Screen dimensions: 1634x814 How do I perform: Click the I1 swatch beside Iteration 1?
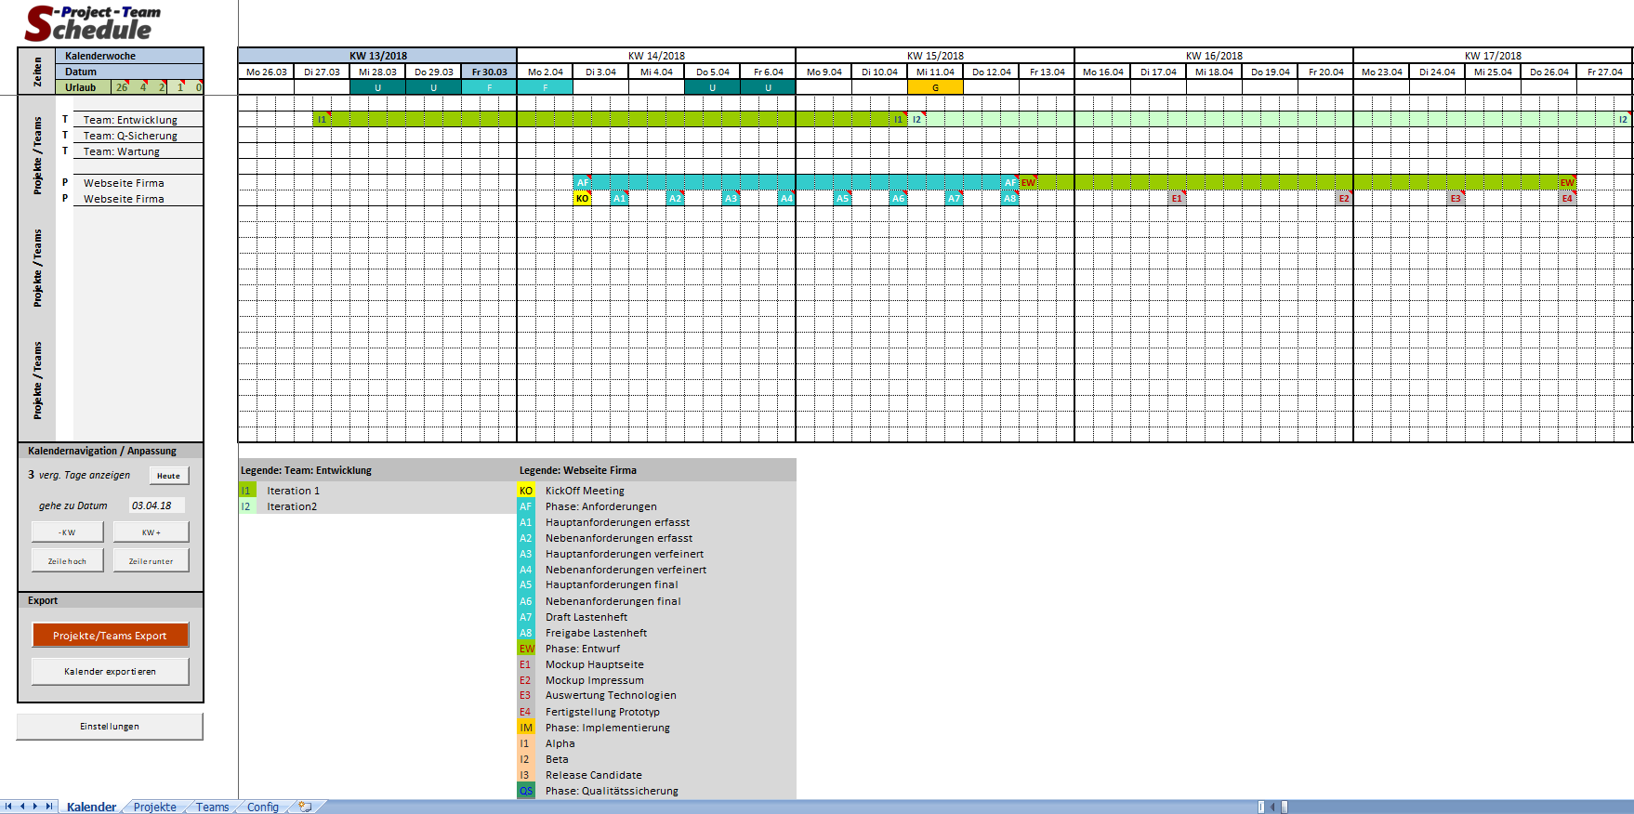pos(247,491)
